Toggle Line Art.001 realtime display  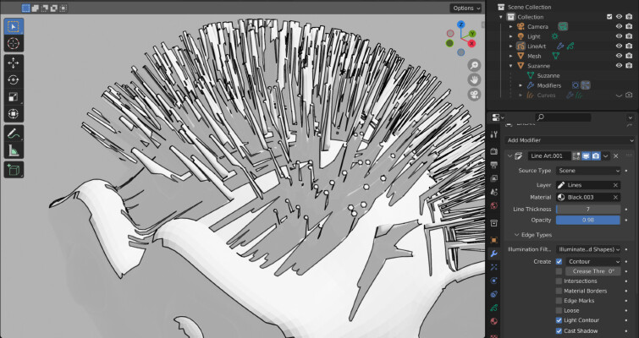click(x=586, y=155)
